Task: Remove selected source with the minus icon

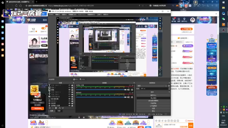Action: click(x=53, y=108)
